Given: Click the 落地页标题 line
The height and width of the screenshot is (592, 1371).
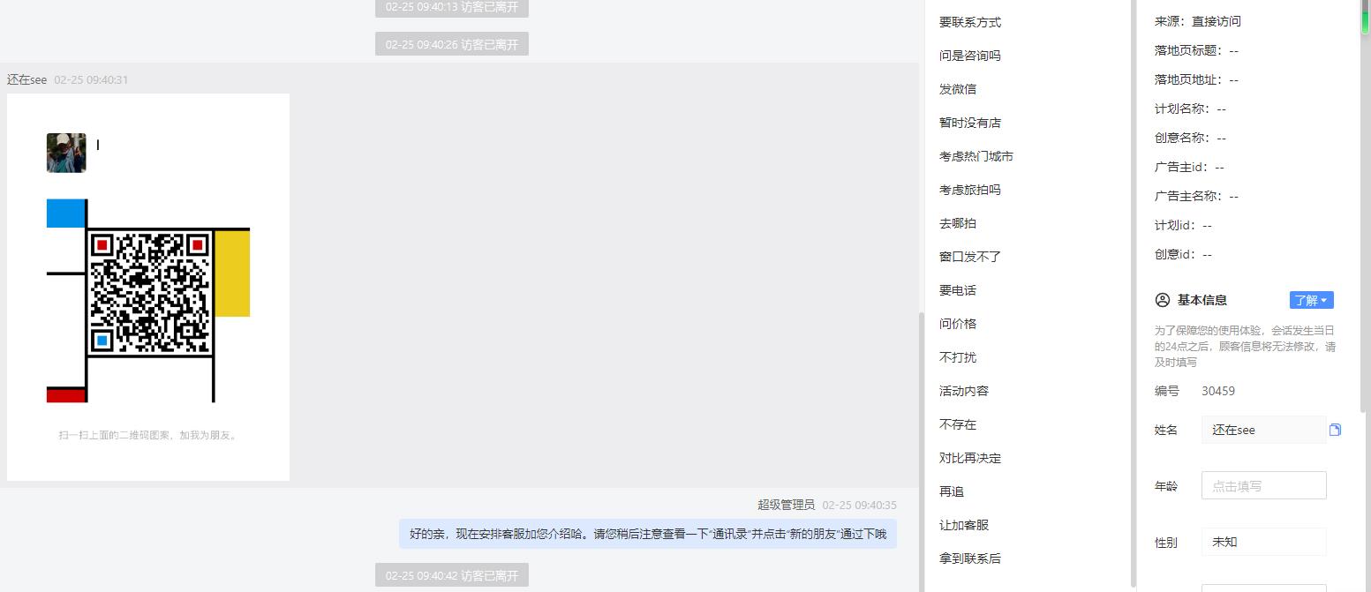Looking at the screenshot, I should pos(1196,50).
